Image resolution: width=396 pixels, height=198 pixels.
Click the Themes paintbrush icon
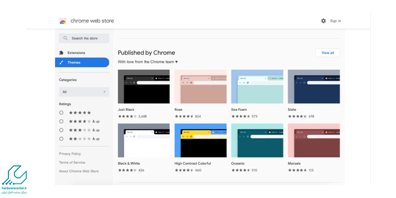pos(61,62)
